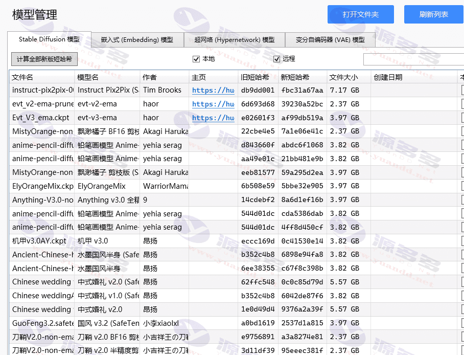This screenshot has width=464, height=355.
Task: Click author Akagi Haruka in the 22cbe4e5 row
Action: click(165, 131)
